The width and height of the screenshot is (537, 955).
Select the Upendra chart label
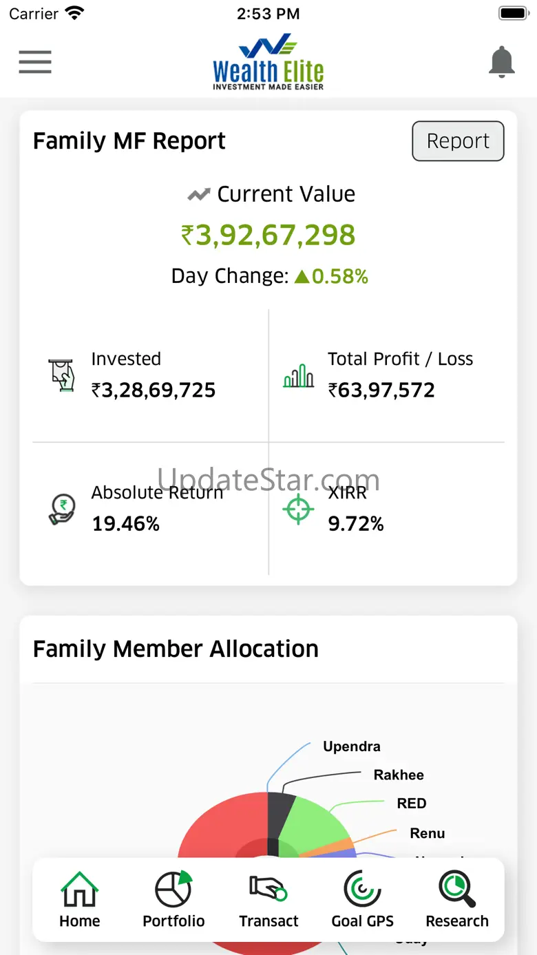351,746
